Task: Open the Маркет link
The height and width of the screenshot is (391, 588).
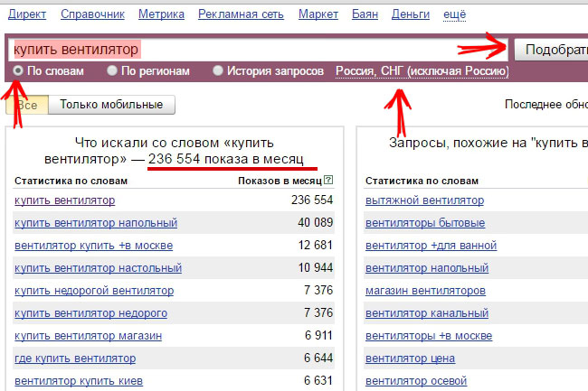Action: 318,14
